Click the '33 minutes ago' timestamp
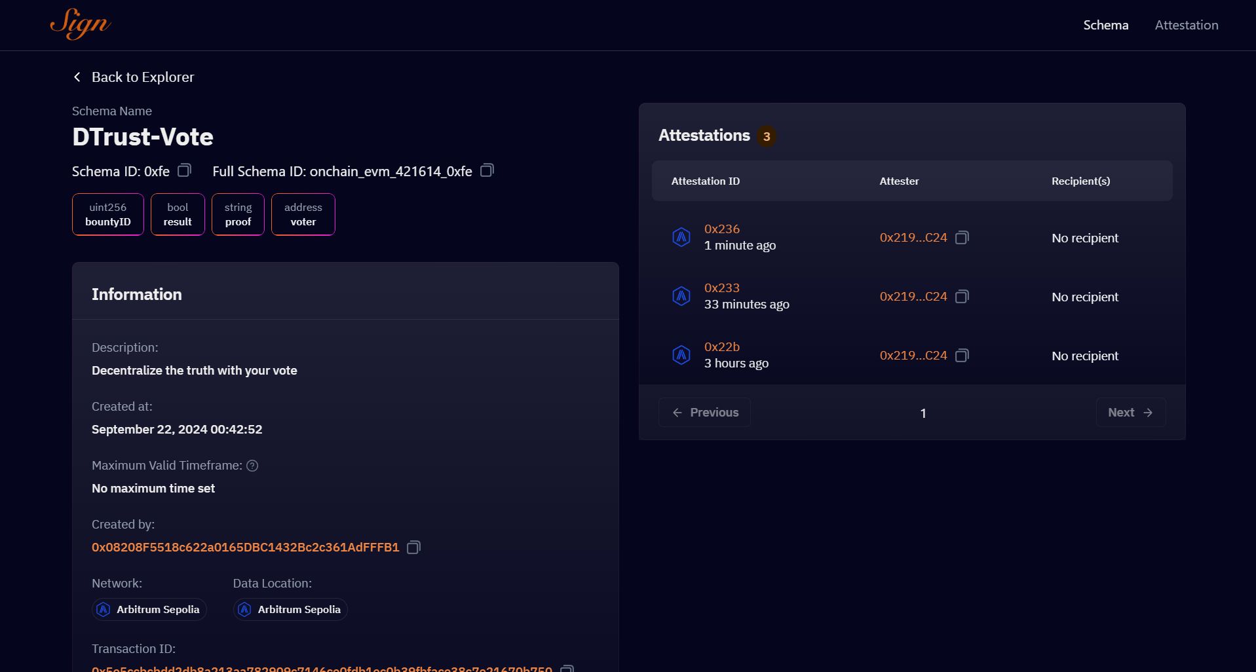Image resolution: width=1256 pixels, height=672 pixels. tap(747, 305)
